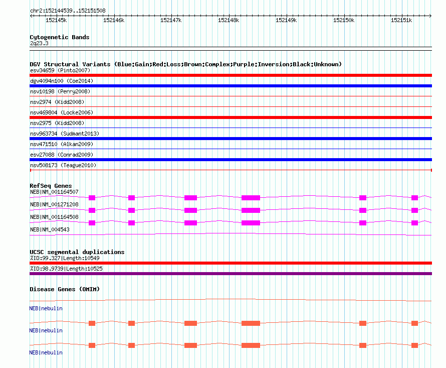
Task: Select the %ID:99.327|Length:10549 duplication label
Action: pos(65,258)
